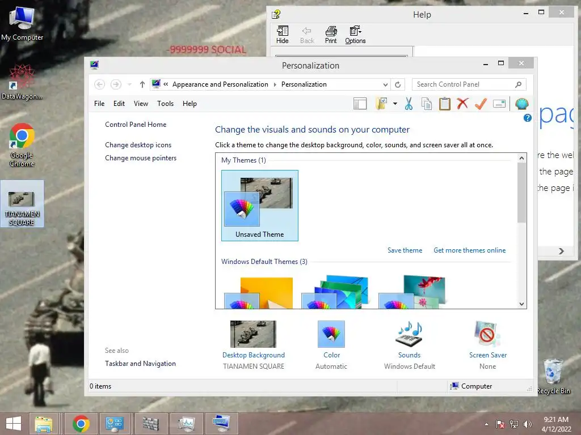Expand the address bar history dropdown

click(x=385, y=85)
